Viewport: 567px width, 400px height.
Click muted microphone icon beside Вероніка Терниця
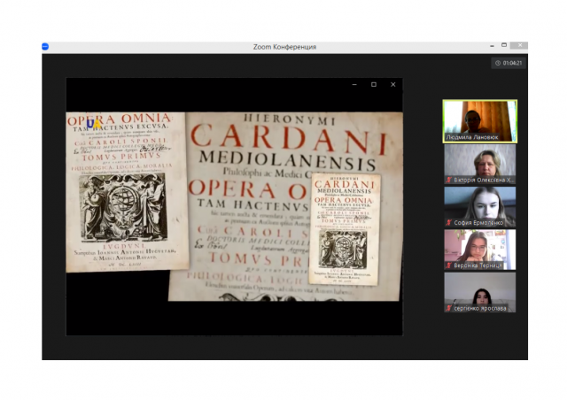pos(449,265)
